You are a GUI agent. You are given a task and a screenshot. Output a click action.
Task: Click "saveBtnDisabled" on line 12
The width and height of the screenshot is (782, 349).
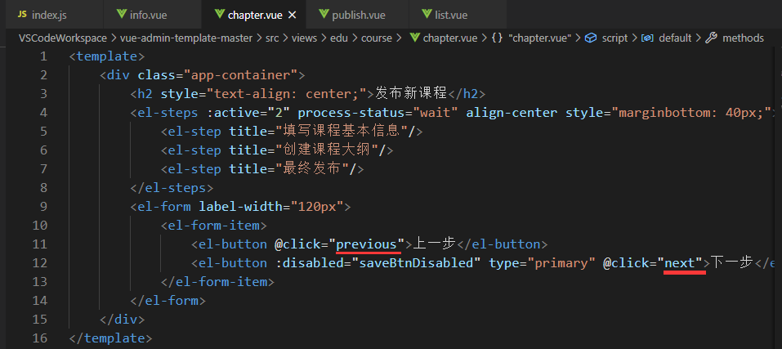tap(416, 262)
